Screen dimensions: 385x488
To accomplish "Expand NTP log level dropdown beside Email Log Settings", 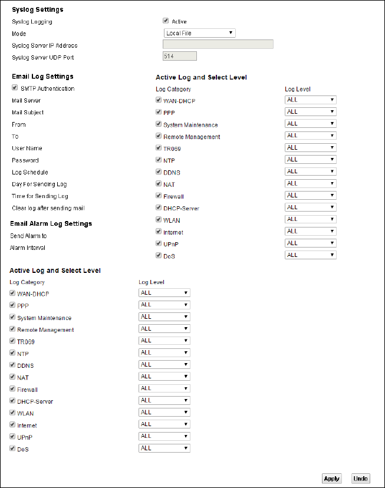I will [310, 159].
